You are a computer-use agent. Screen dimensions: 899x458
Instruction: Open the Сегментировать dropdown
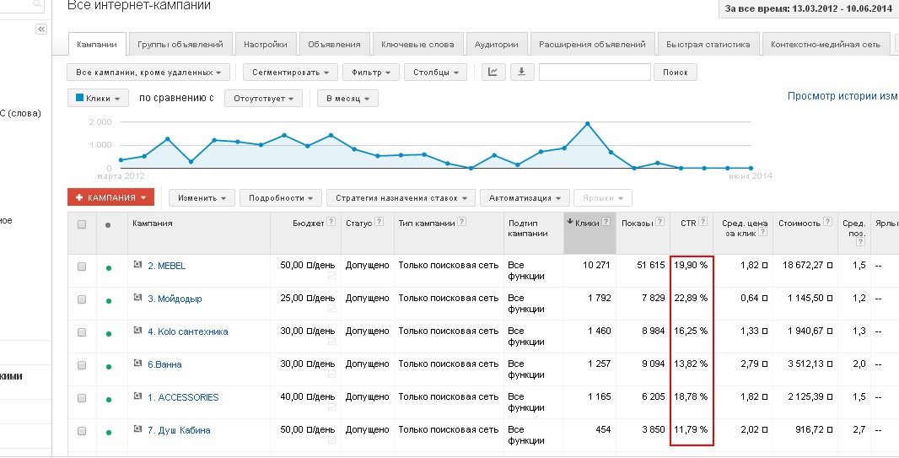click(290, 73)
